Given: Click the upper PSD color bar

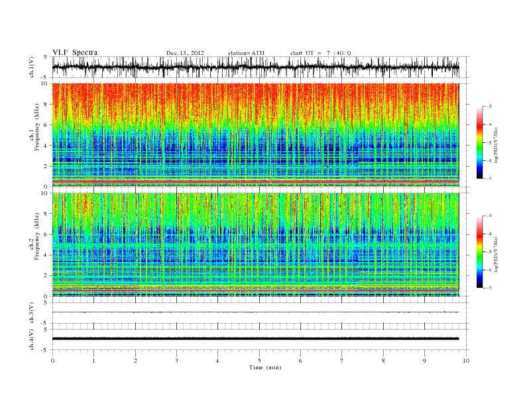Looking at the screenshot, I should coord(479,142).
